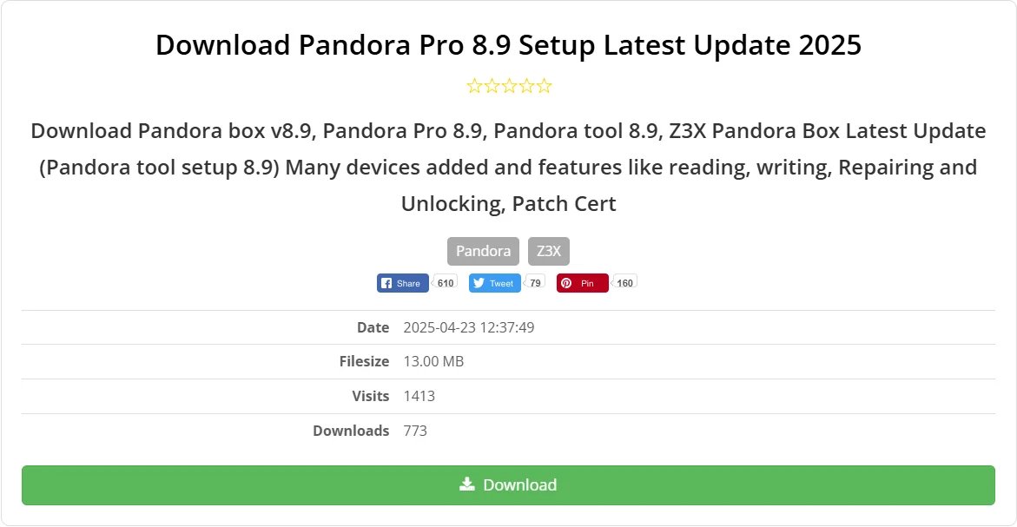1017x527 pixels.
Task: Click the Downloads count 773
Action: [415, 430]
